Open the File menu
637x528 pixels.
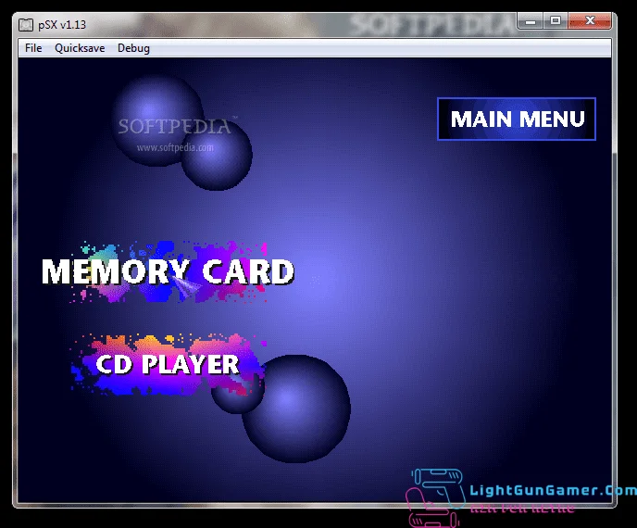pos(33,48)
